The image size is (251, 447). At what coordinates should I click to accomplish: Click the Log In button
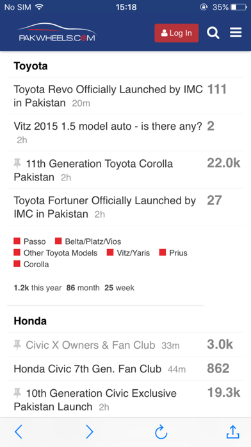click(177, 33)
